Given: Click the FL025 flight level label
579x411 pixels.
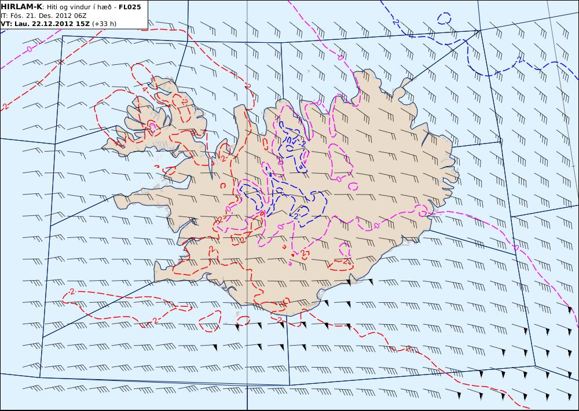Looking at the screenshot, I should (x=130, y=7).
